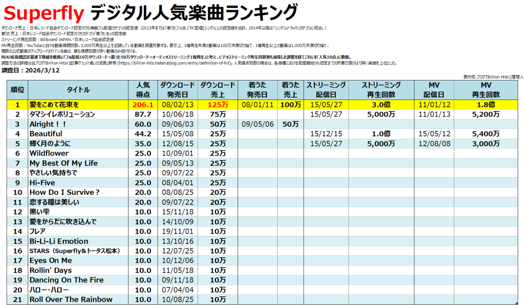Select the My Best Of My Life row title
The height and width of the screenshot is (305, 525).
click(x=63, y=163)
